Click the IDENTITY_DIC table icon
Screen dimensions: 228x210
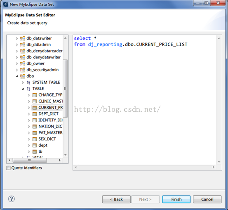(x=35, y=120)
